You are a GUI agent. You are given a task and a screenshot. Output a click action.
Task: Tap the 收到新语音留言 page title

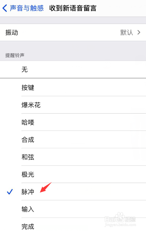(73, 8)
